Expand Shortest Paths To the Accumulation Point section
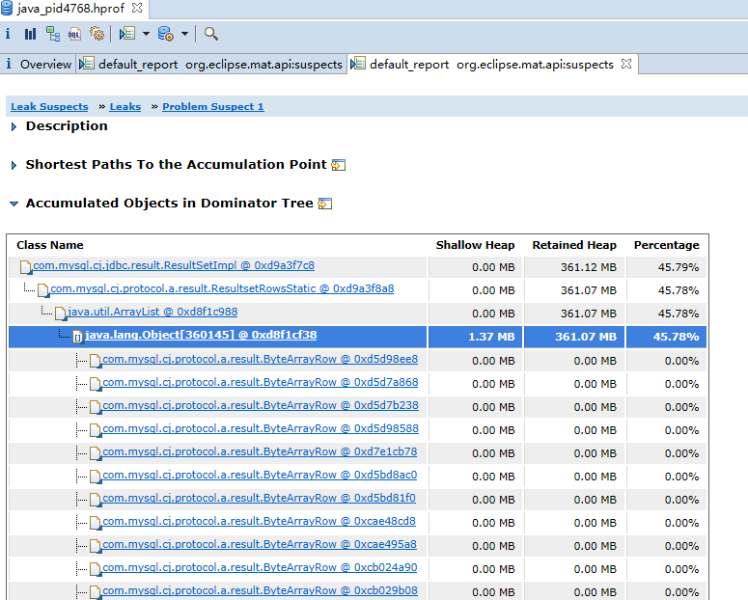This screenshot has height=600, width=748. tap(14, 166)
